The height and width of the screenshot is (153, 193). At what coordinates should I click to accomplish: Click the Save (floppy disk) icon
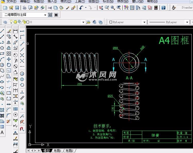tap(17, 8)
